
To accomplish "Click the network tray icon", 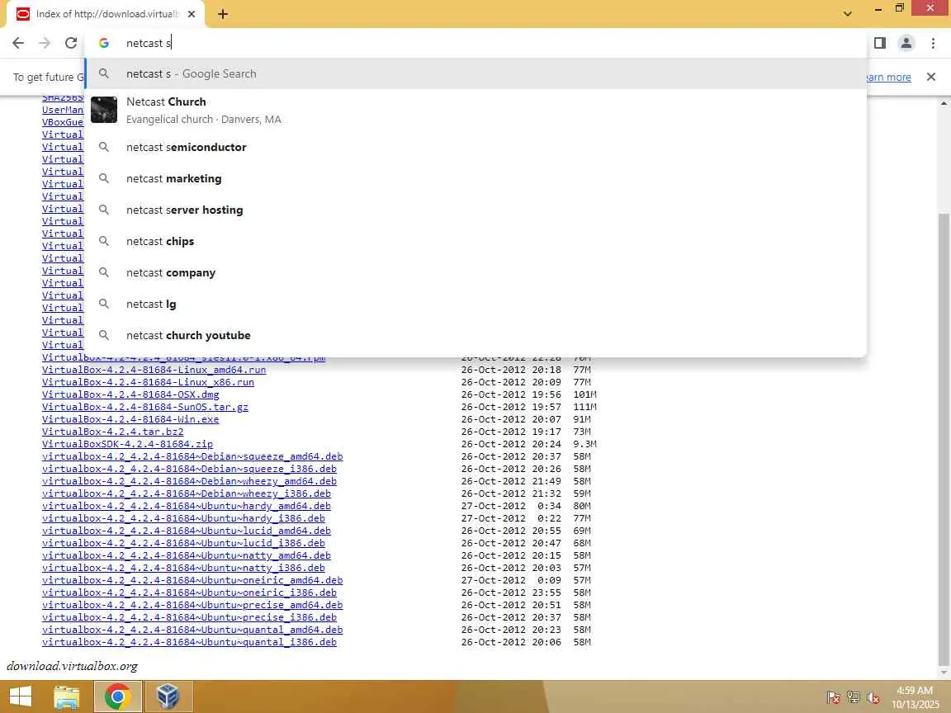I will [854, 697].
